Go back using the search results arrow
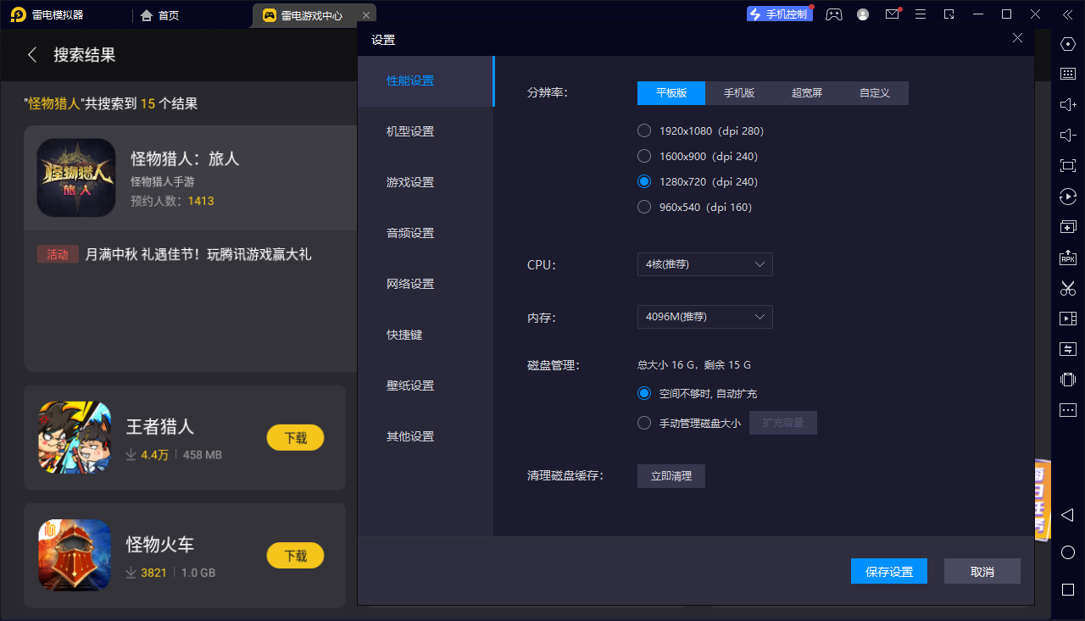1085x621 pixels. [32, 55]
